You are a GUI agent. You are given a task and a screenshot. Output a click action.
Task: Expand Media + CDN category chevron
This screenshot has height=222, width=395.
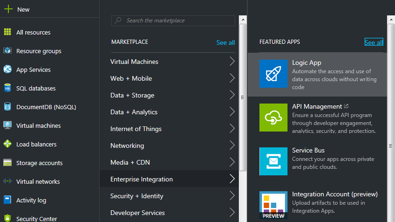tap(232, 162)
